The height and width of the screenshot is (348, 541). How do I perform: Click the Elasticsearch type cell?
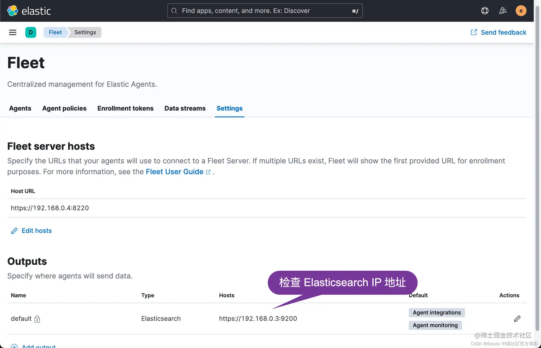(161, 319)
